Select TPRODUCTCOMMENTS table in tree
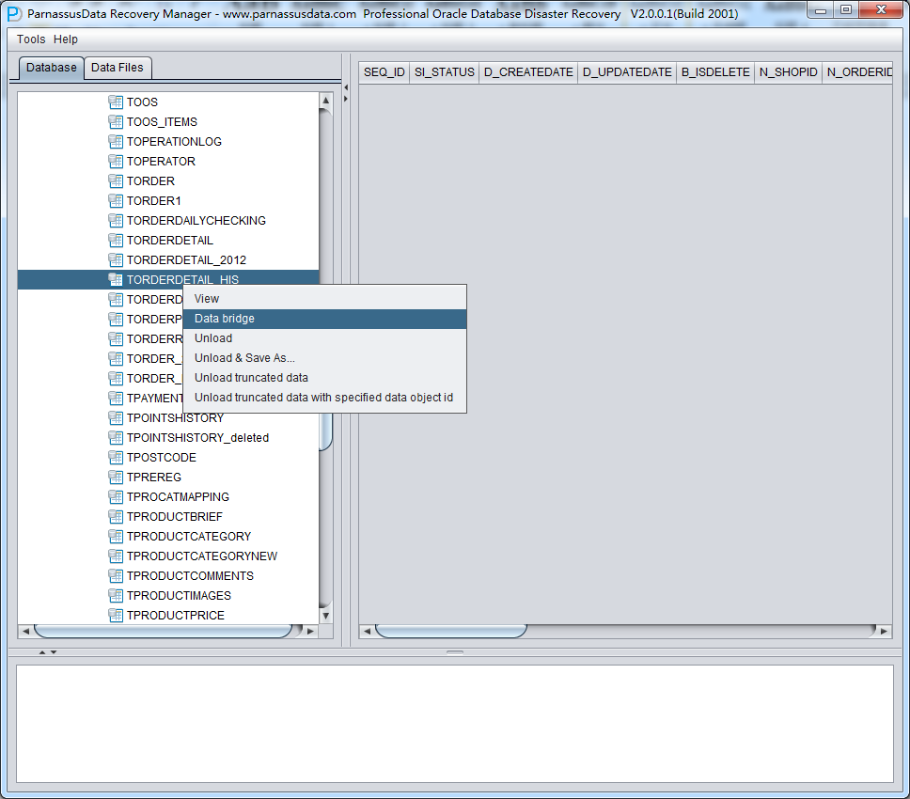The height and width of the screenshot is (799, 910). coord(190,575)
